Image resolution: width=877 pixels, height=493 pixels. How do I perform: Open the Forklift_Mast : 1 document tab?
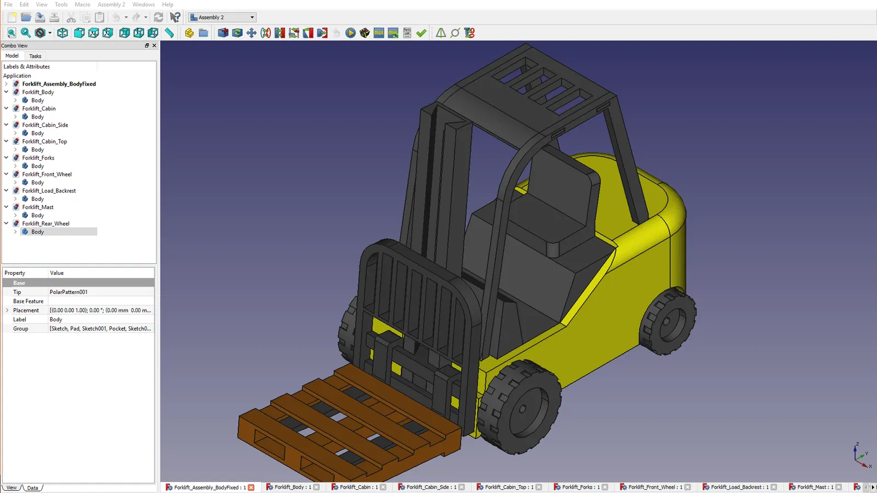816,487
